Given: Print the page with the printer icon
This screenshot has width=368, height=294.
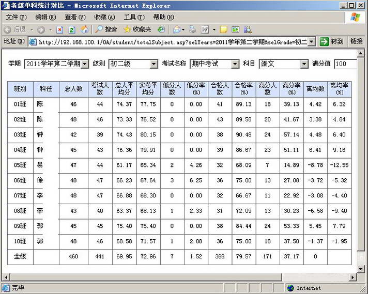Looking at the screenshot, I should (x=192, y=29).
